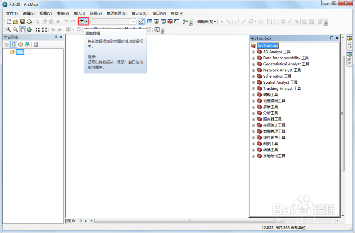The image size is (355, 233).
Task: Pin the 内容列表 panel
Action: coord(56,37)
